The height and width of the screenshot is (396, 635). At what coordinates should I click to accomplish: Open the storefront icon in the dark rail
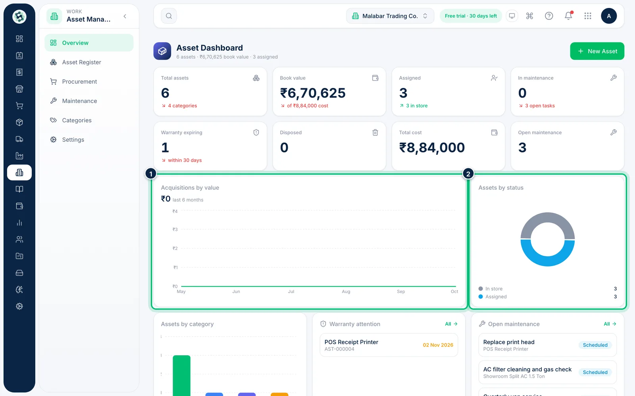tap(19, 89)
